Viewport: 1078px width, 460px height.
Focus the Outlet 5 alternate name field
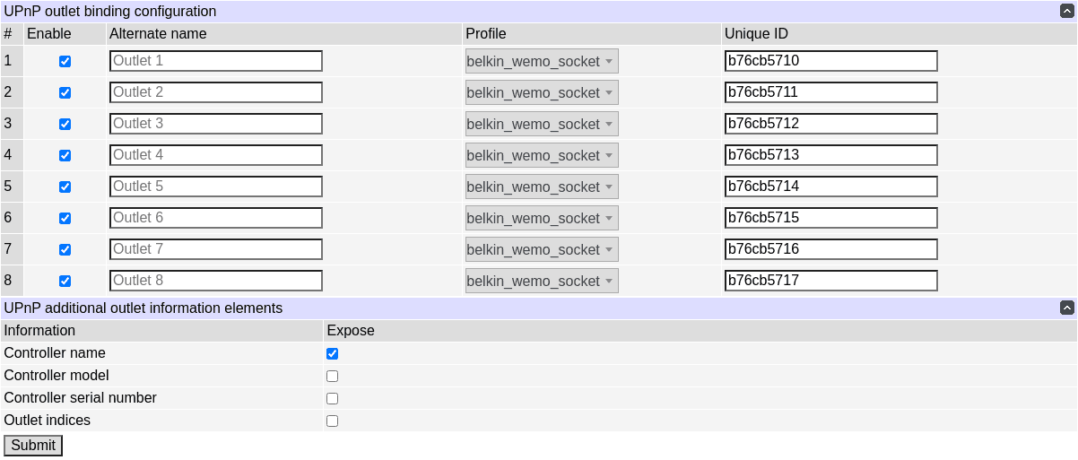(215, 187)
